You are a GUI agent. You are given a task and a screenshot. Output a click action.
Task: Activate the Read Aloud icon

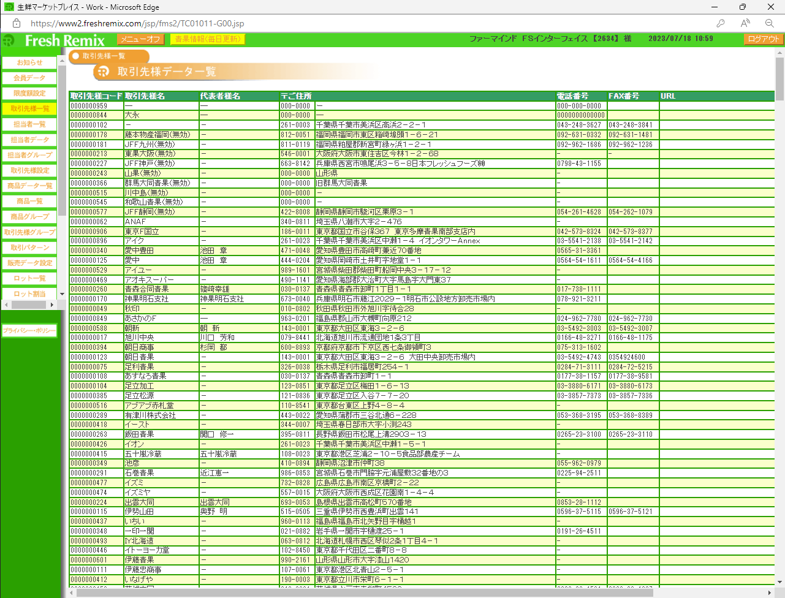tap(745, 23)
